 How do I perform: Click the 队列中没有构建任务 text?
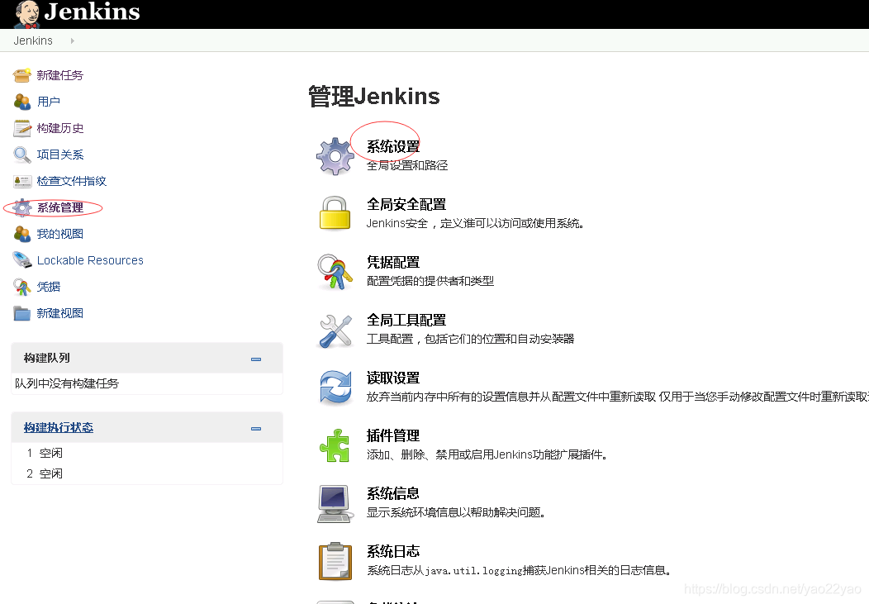point(67,383)
